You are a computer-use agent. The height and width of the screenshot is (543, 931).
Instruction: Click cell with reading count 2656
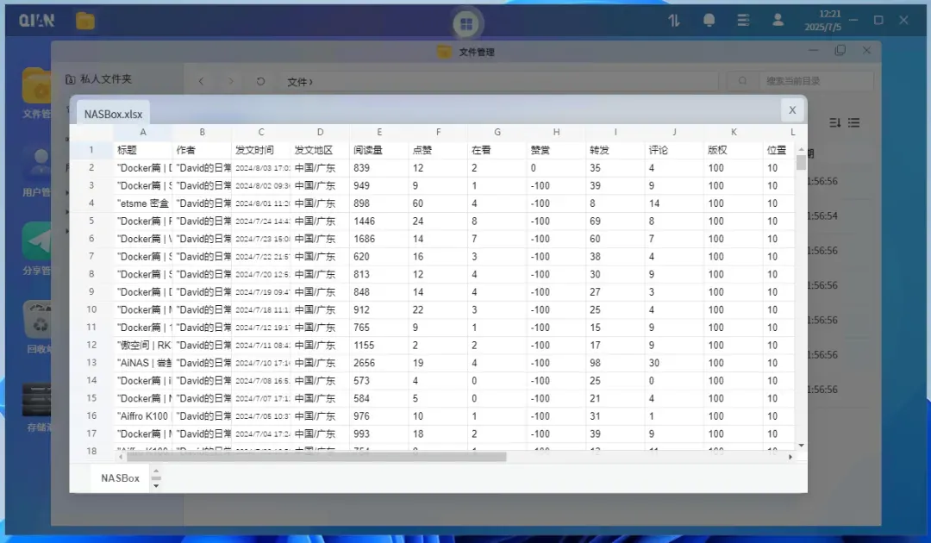pos(379,363)
